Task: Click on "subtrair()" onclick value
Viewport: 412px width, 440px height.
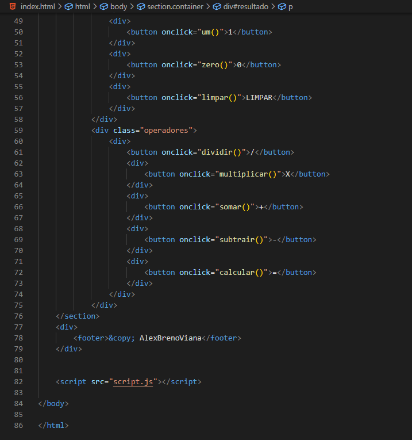Action: (241, 240)
